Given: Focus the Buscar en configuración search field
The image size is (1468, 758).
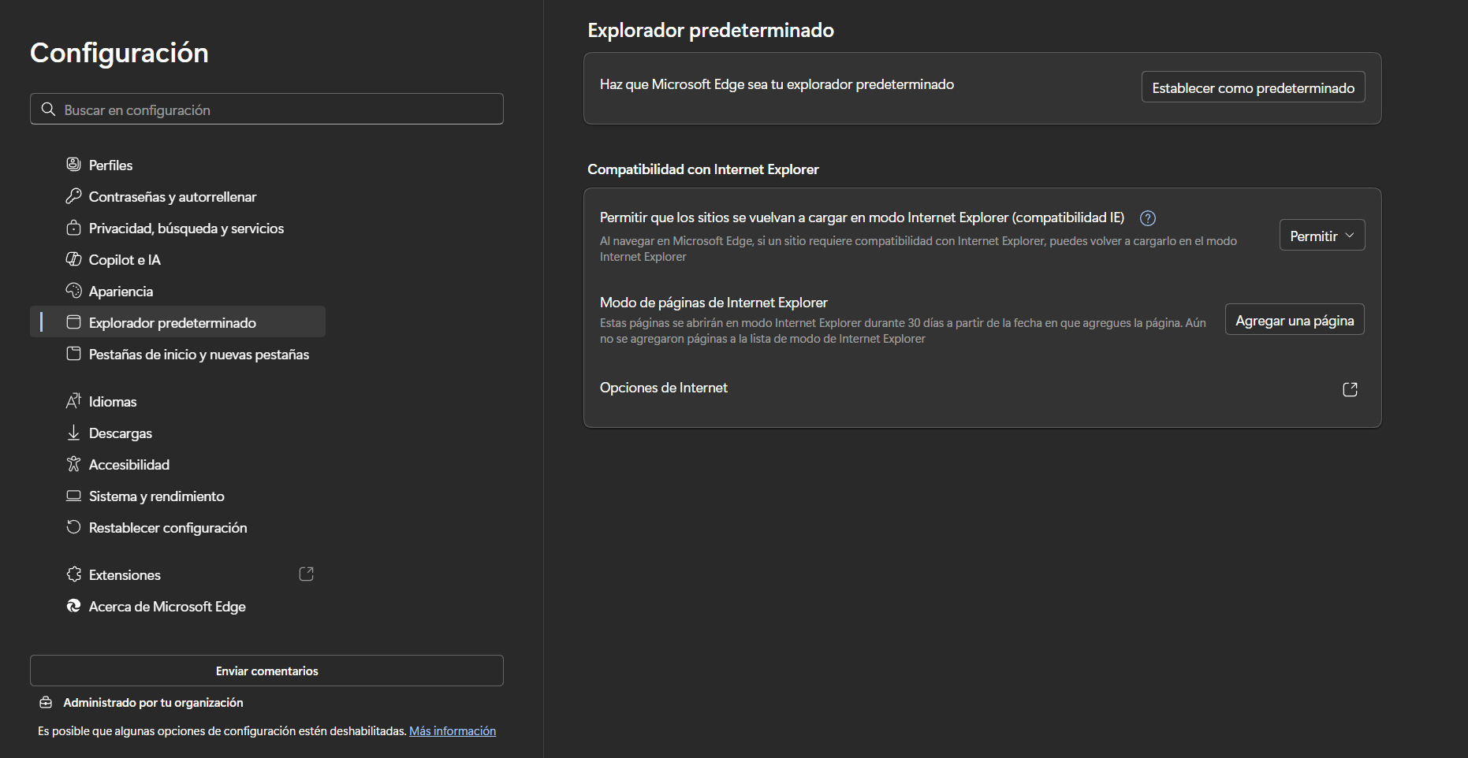Looking at the screenshot, I should (266, 109).
